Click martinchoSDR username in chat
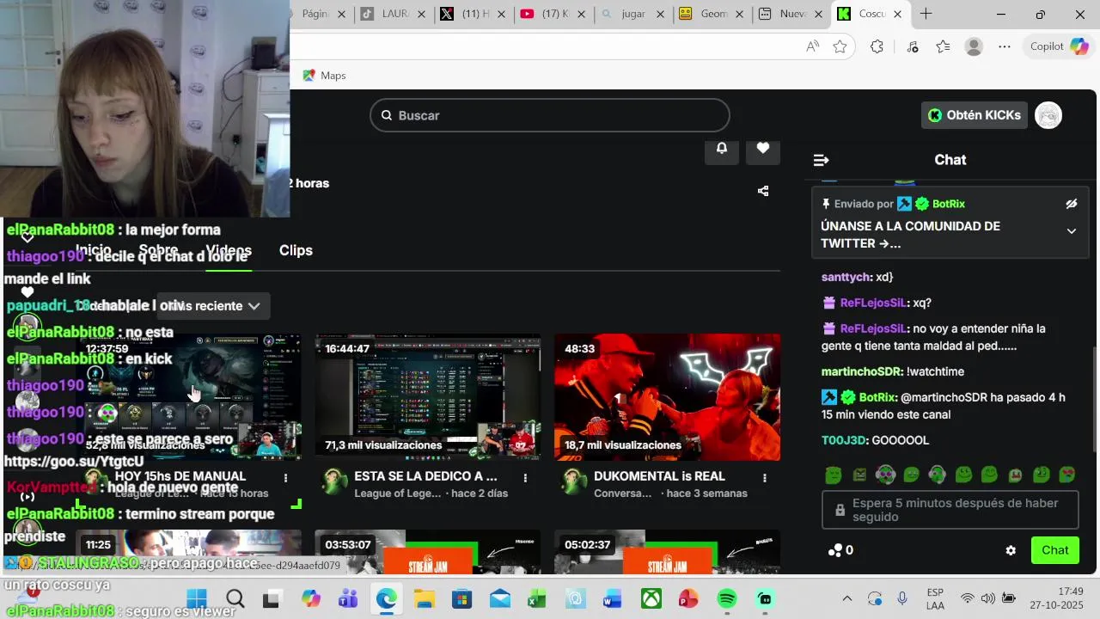 coord(861,371)
